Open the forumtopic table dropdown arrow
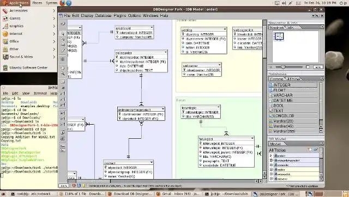Viewport: 349px width, 197px height. pyautogui.click(x=218, y=107)
